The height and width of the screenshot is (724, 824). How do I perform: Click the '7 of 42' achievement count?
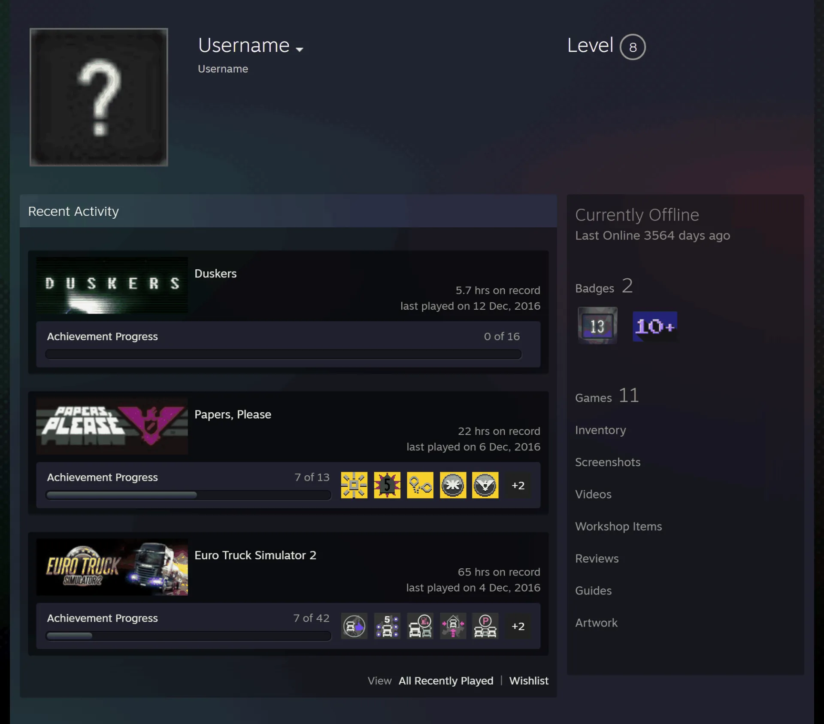click(x=312, y=618)
